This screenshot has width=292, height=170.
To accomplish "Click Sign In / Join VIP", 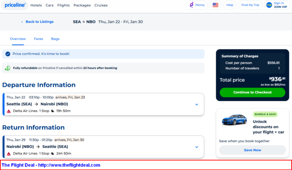I will tap(277, 5).
